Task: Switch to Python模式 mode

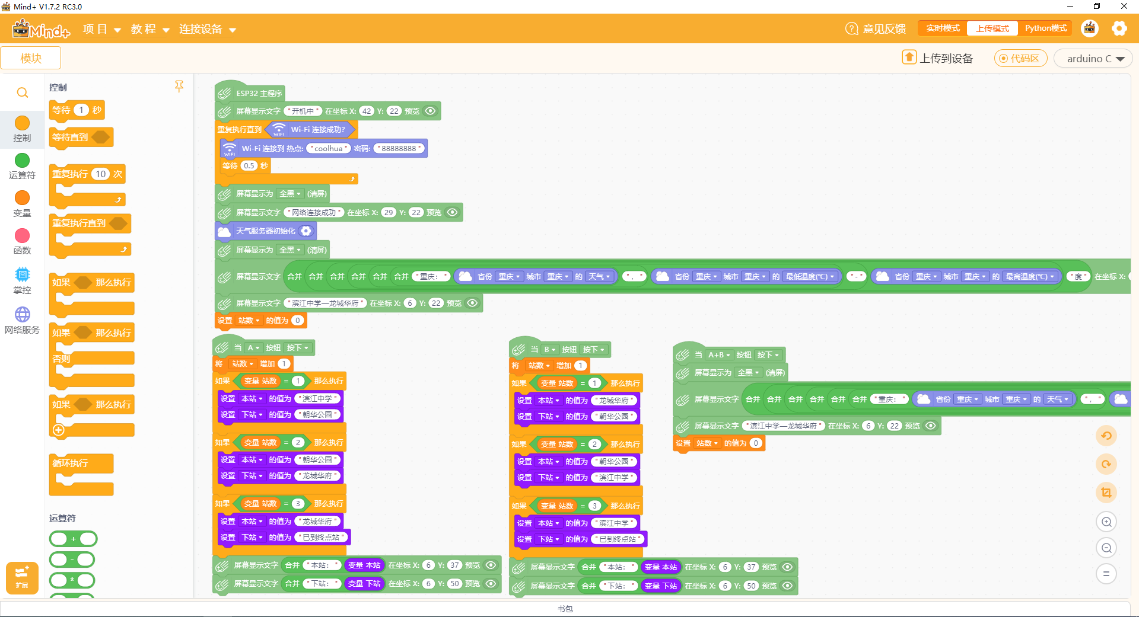Action: (x=1045, y=28)
